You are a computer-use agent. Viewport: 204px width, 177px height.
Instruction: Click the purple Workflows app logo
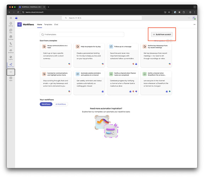(x=19, y=24)
